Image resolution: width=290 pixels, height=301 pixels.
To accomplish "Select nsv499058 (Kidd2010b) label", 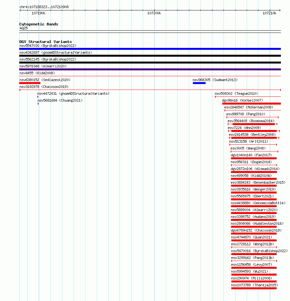I will point(251,176).
